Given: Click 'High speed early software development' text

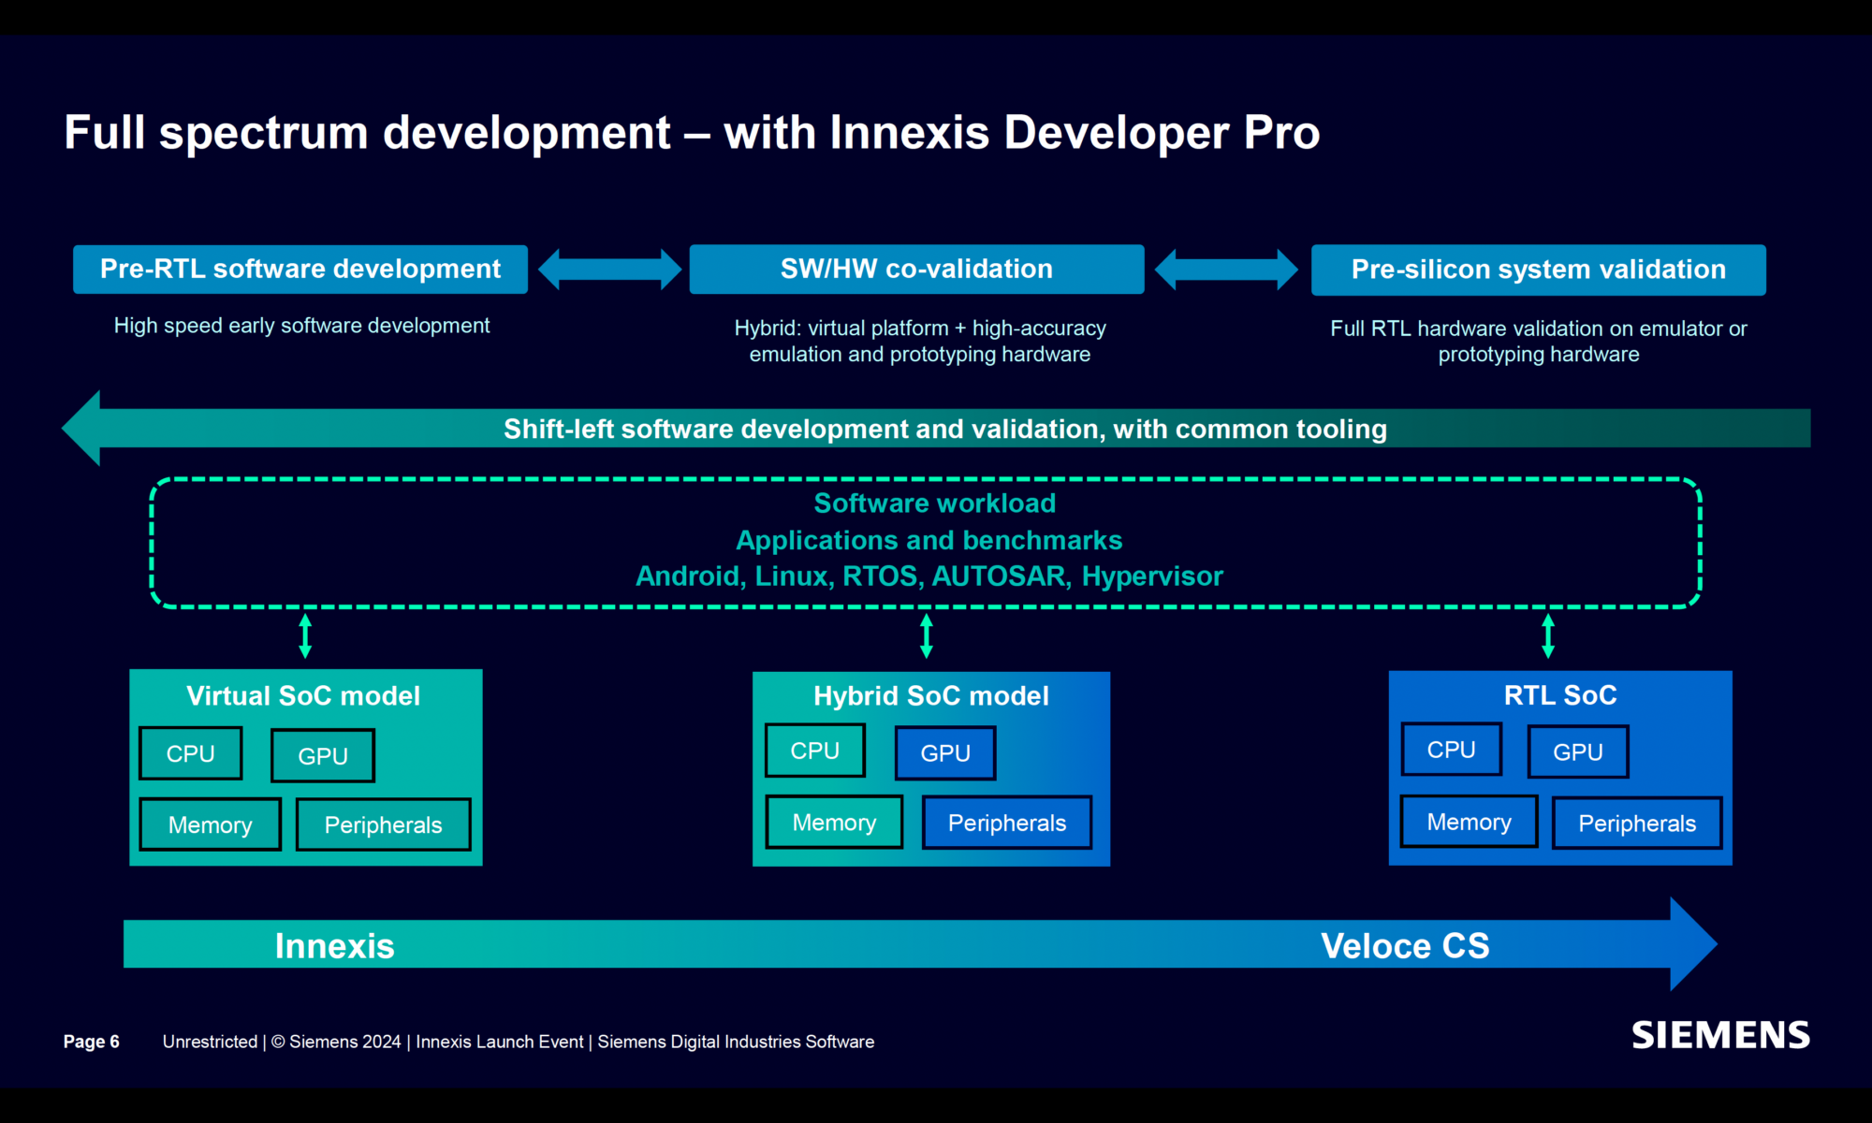Looking at the screenshot, I should (301, 326).
